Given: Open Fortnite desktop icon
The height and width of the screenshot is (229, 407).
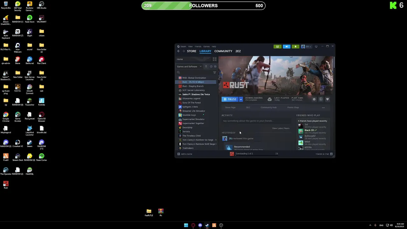Looking at the screenshot, I should pyautogui.click(x=41, y=102).
